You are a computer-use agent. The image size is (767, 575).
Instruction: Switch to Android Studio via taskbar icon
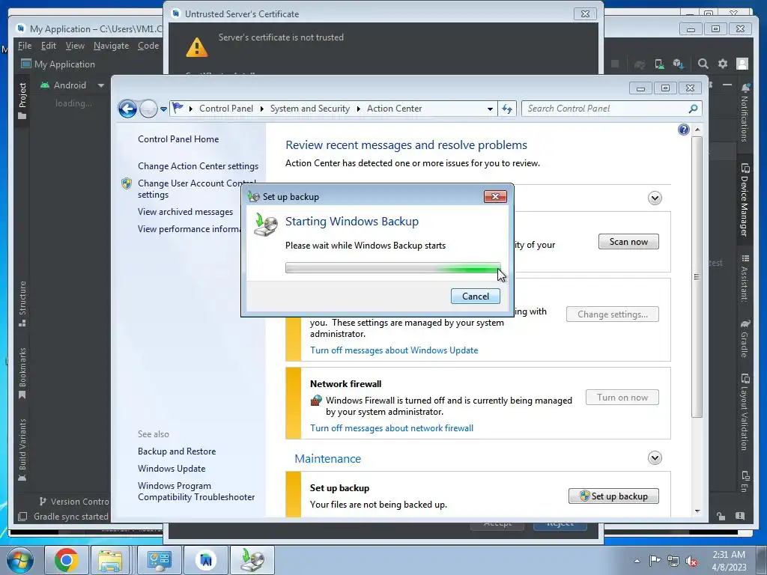(x=206, y=560)
